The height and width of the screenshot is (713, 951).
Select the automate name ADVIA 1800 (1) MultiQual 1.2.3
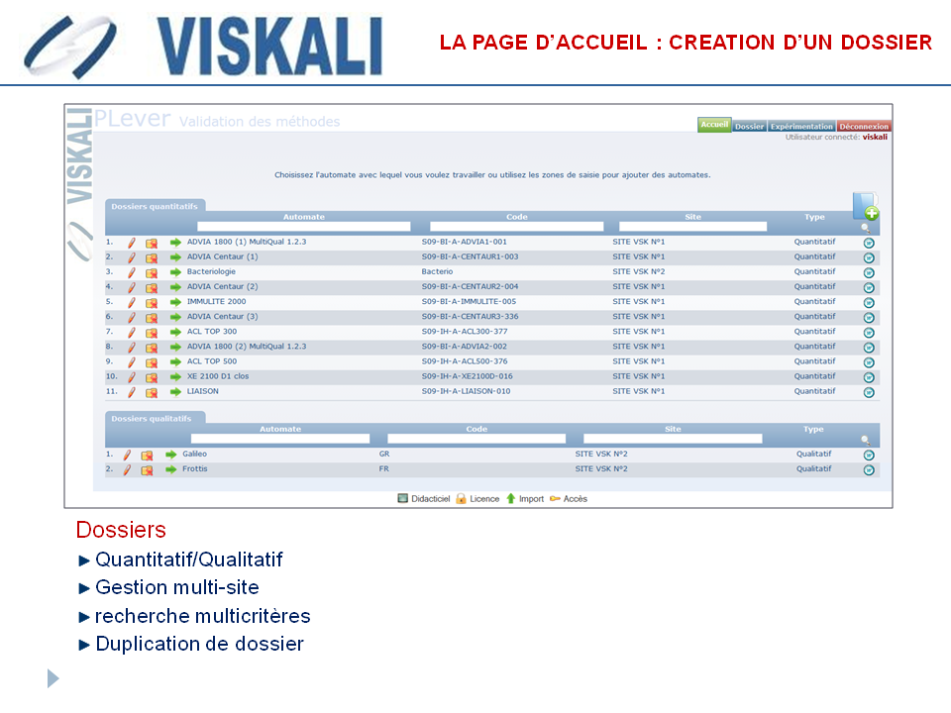point(247,242)
